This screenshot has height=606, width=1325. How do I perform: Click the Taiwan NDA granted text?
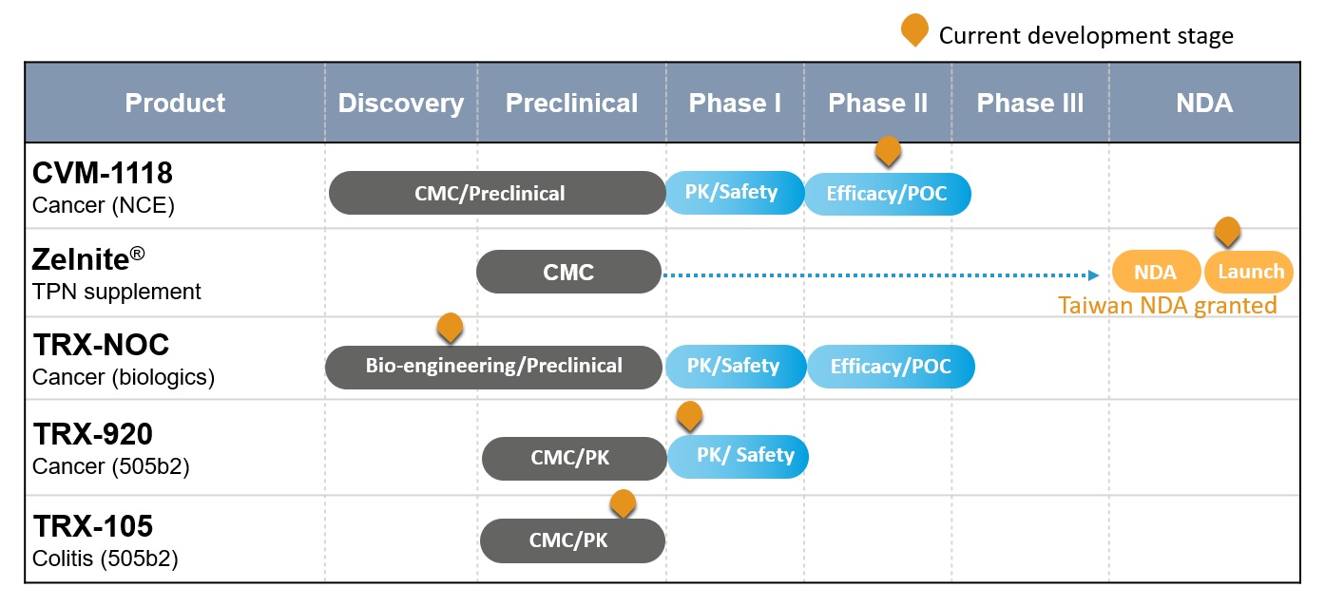tap(1168, 305)
